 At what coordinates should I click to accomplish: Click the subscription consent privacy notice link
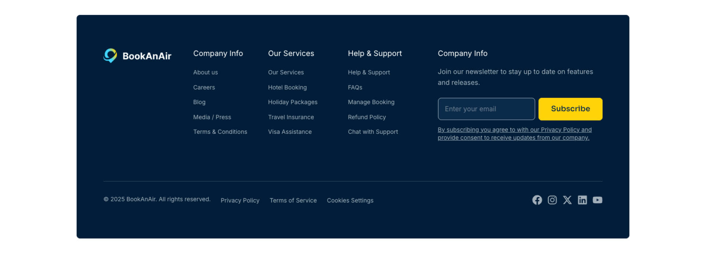click(514, 134)
